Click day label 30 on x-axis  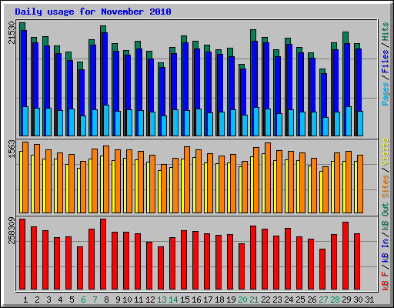(x=358, y=300)
